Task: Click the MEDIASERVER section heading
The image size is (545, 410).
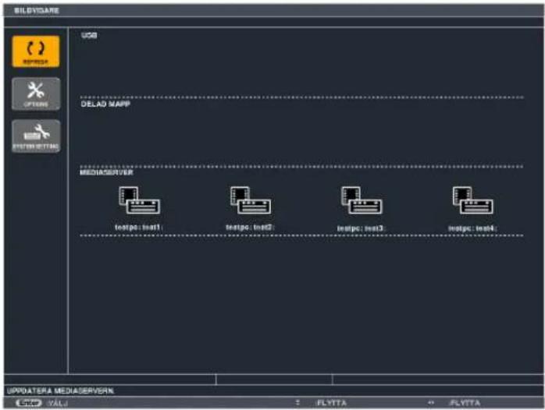Action: (x=106, y=172)
